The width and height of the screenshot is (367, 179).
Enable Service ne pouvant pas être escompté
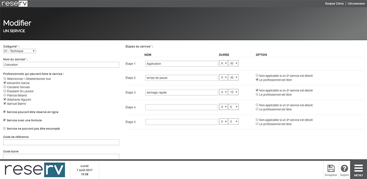tap(5, 128)
